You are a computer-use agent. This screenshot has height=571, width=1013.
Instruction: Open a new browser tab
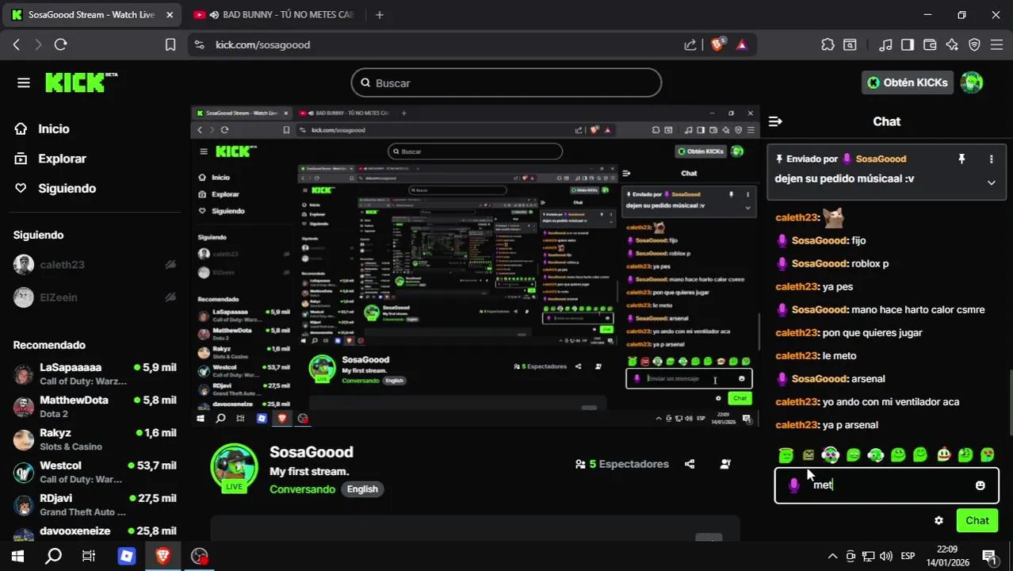coord(380,14)
